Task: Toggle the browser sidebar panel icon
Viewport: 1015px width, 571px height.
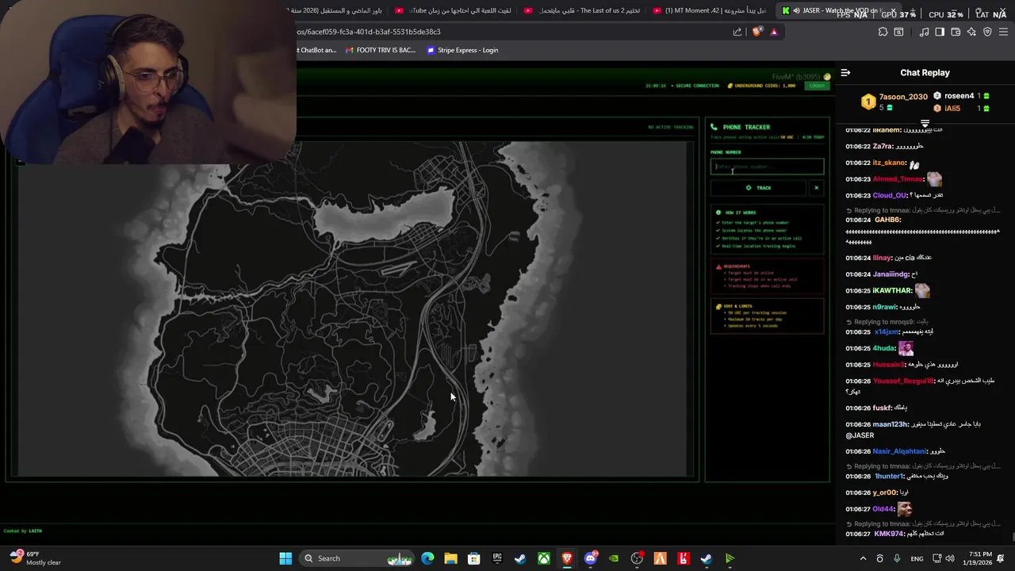Action: coord(940,32)
